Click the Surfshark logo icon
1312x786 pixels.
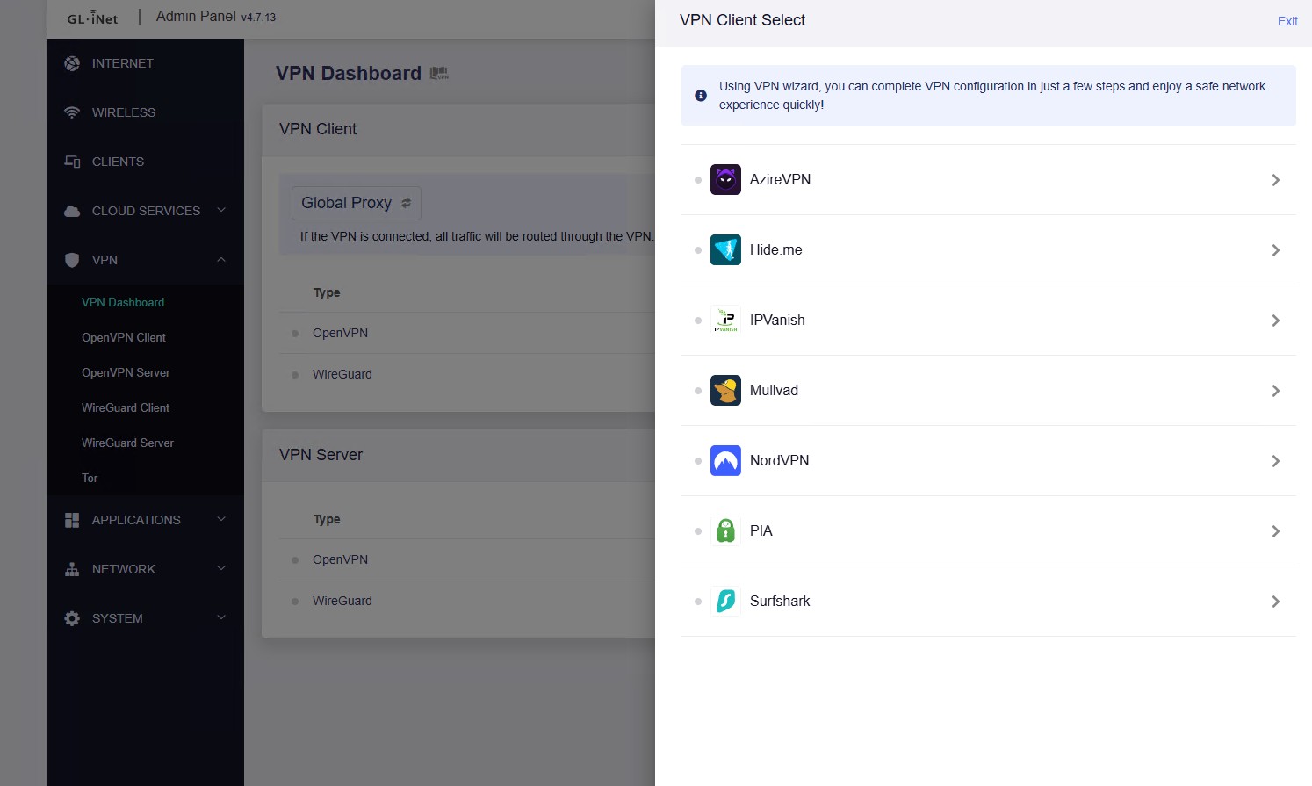point(725,602)
